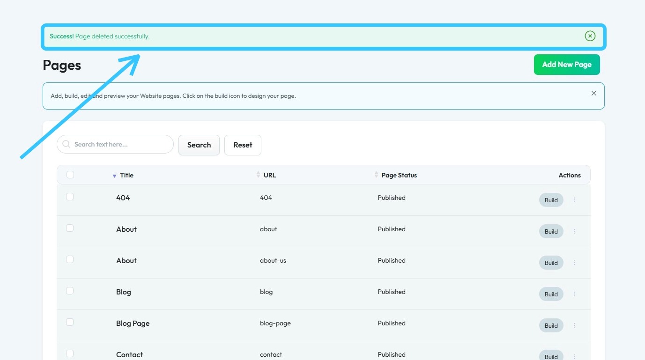Click the About title in the 'about' row
The image size is (645, 360).
(126, 229)
